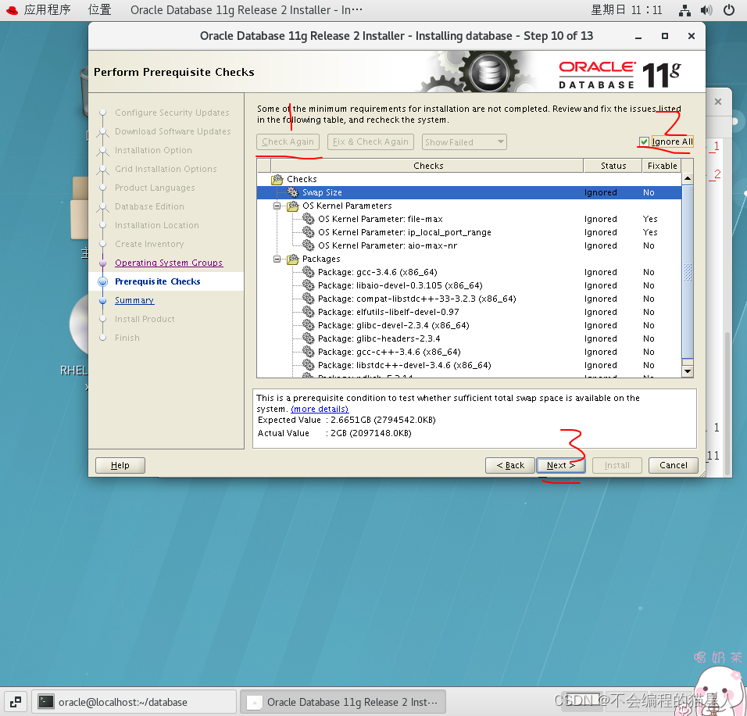Open the 位置 menu
The height and width of the screenshot is (716, 747).
(x=99, y=10)
